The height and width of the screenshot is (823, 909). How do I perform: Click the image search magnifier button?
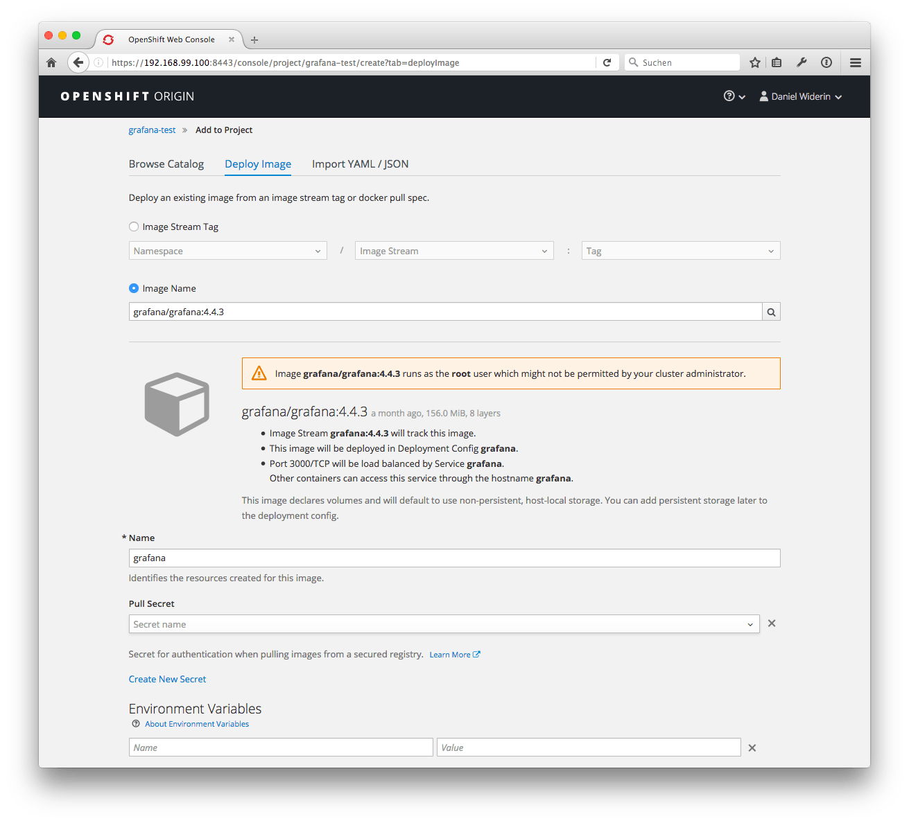pos(771,312)
